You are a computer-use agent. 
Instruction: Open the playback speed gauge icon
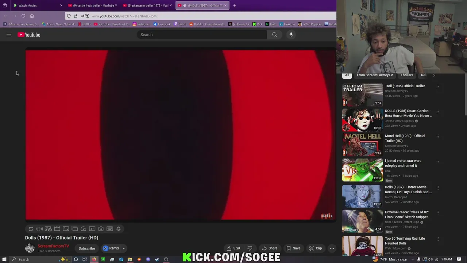pyautogui.click(x=83, y=229)
